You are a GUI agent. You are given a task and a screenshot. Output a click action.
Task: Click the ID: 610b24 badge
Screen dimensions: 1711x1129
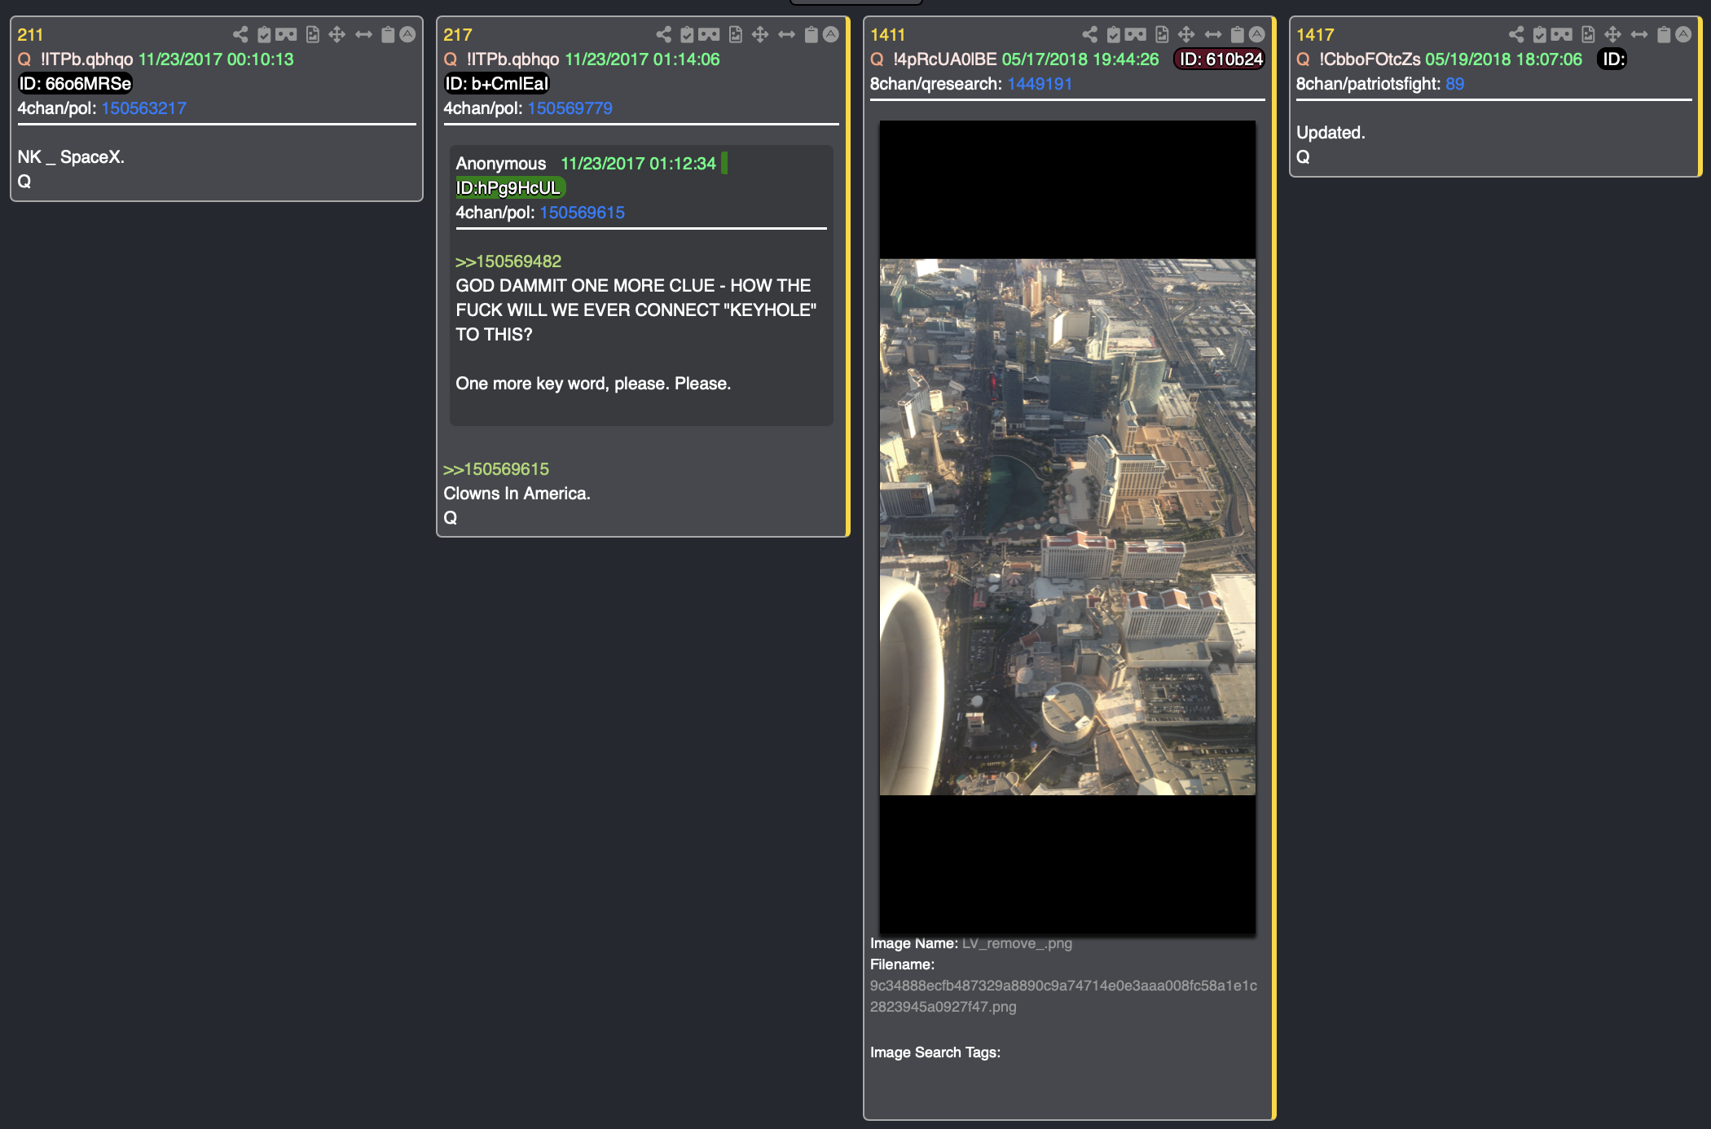coord(1220,59)
